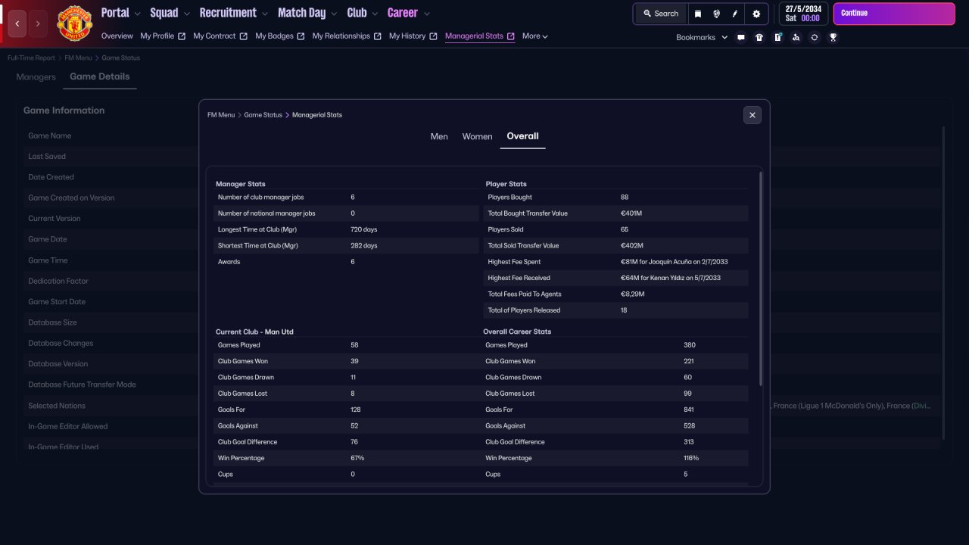Open the bookmark icon beside Search

pos(698,14)
